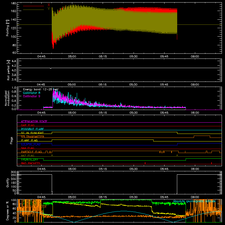Click the 05:45 tick label under Flags plot
225x225 pixels.
164,169
